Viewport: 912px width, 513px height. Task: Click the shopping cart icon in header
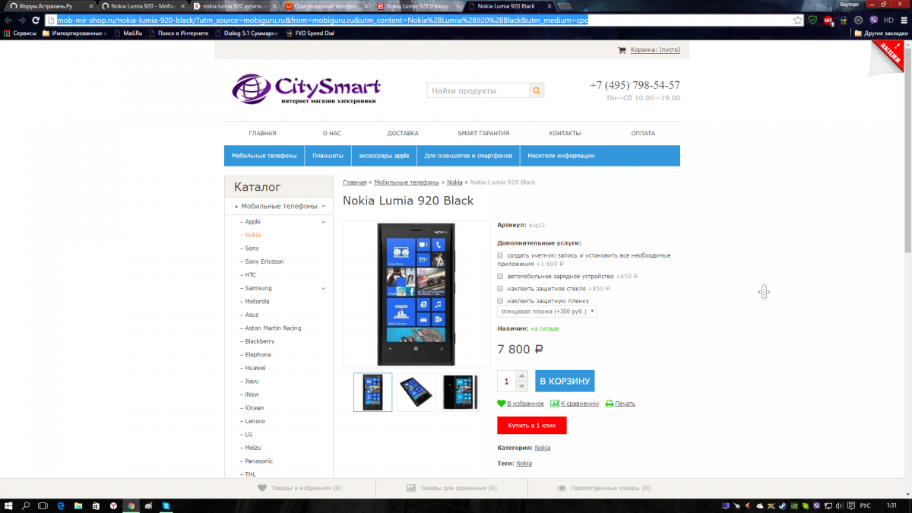(x=623, y=50)
